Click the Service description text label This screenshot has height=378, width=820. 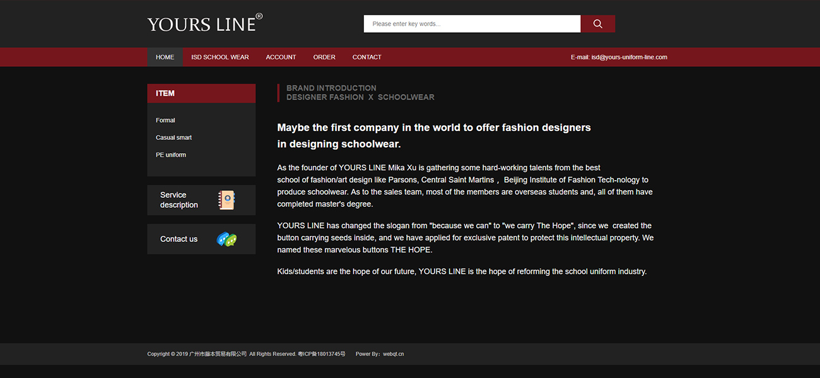point(179,200)
